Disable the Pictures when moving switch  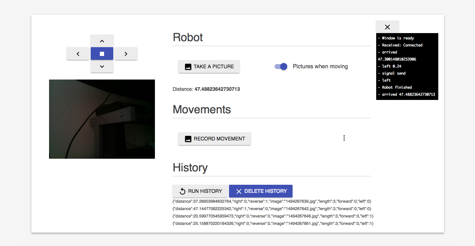tap(281, 67)
